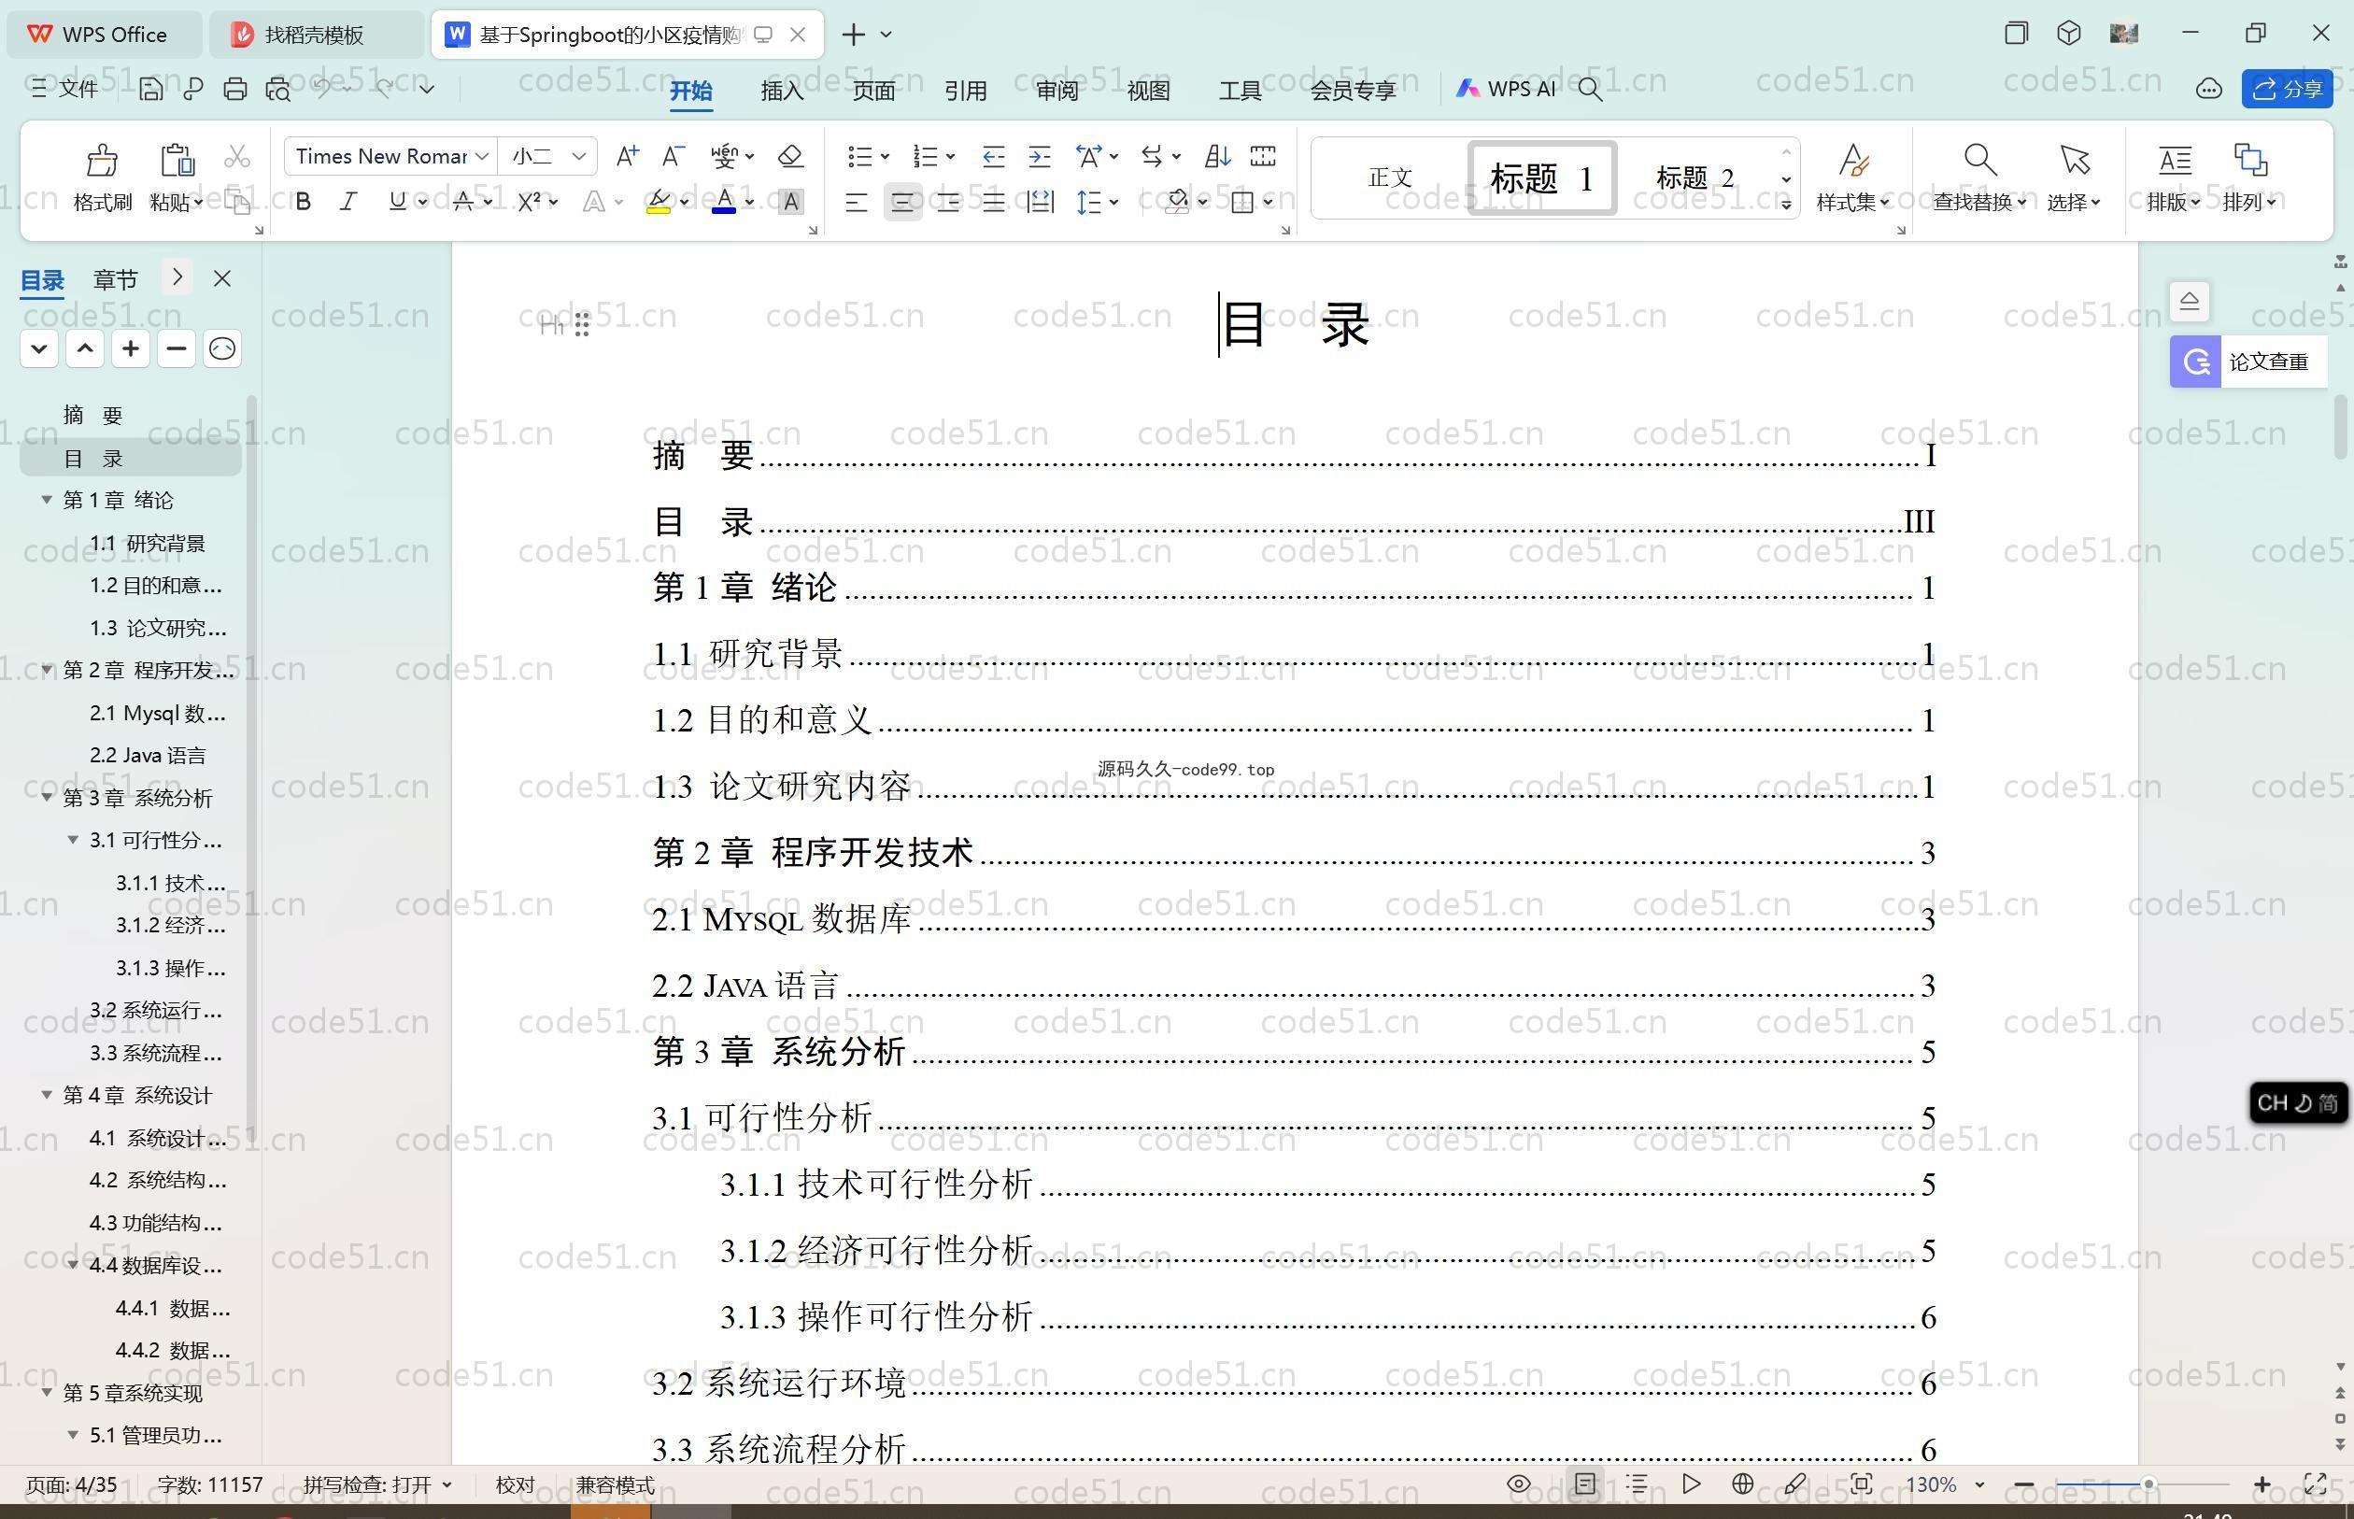
Task: Toggle left alignment
Action: pos(856,202)
